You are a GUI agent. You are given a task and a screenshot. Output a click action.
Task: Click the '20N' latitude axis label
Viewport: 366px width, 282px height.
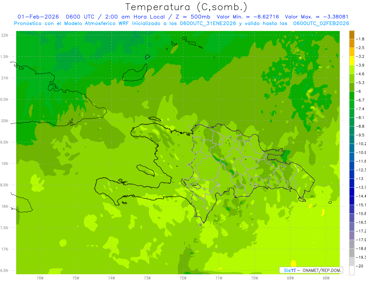(5, 121)
